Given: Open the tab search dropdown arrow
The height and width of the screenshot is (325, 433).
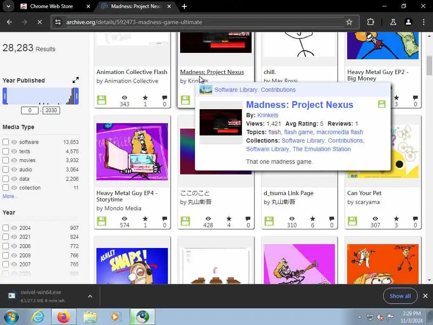Looking at the screenshot, I should point(8,6).
